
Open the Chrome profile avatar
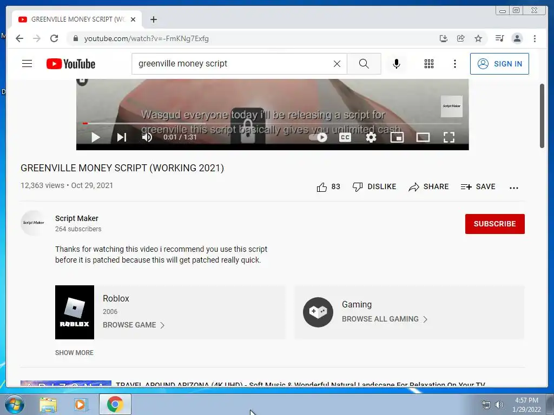[x=517, y=38]
